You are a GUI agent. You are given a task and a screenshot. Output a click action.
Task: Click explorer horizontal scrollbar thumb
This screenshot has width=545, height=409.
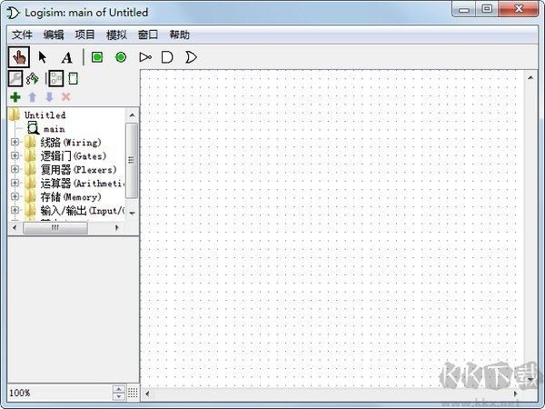[55, 228]
